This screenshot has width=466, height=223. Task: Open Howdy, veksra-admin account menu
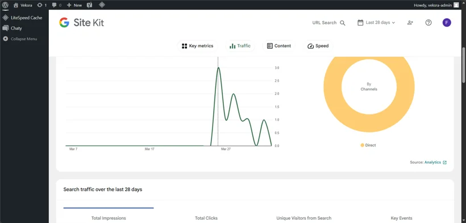tap(436, 5)
